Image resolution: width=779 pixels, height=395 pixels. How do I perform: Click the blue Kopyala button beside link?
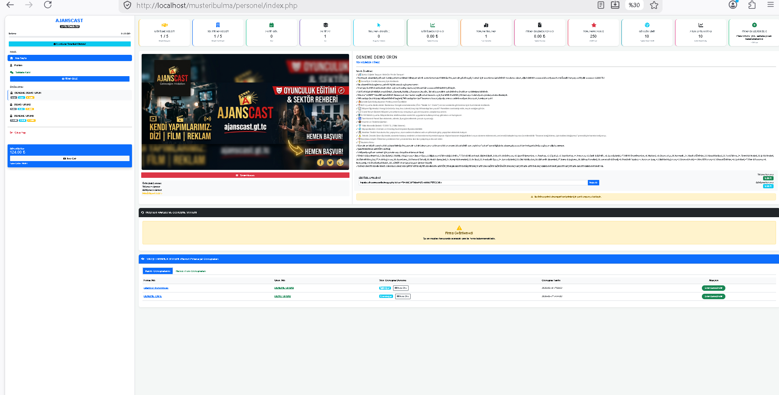593,182
